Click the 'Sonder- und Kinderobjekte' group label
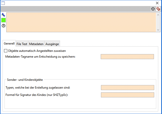162x114 pixels. [25, 80]
